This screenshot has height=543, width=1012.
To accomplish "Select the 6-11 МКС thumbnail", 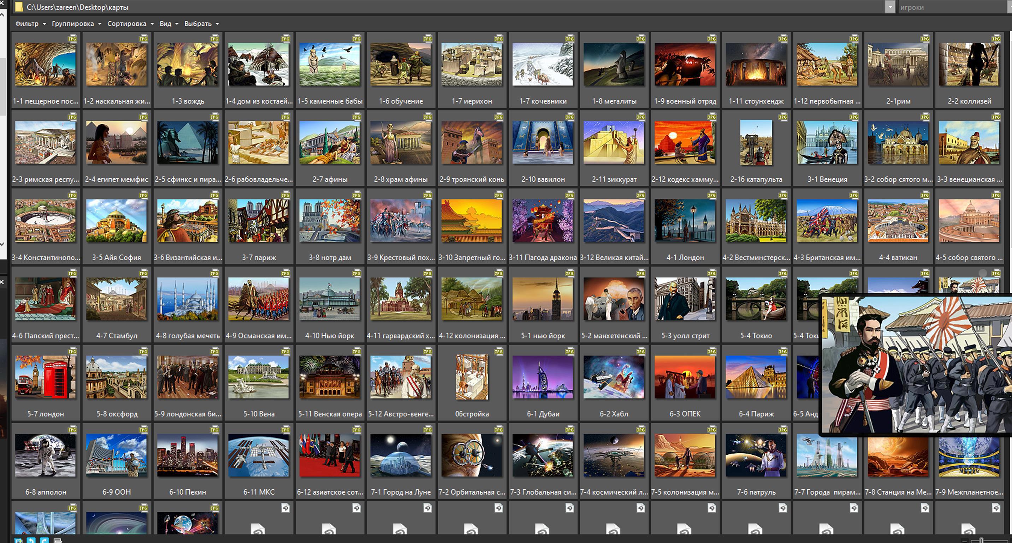I will (x=259, y=455).
